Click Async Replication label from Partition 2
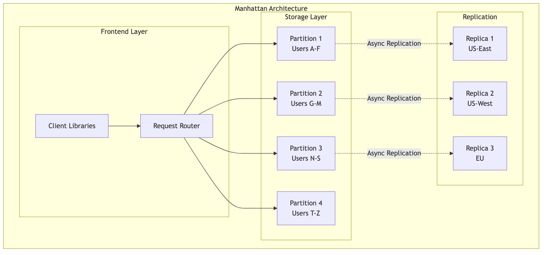This screenshot has height=255, width=548. point(394,99)
